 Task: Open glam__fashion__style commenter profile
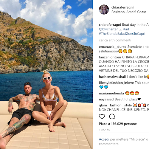click(115, 105)
